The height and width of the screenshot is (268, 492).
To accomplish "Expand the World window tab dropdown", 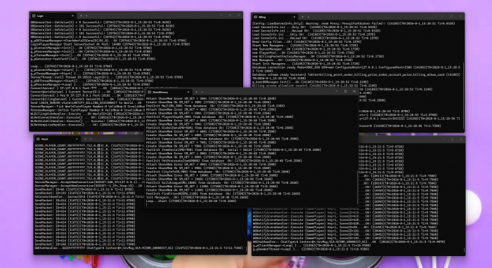I will [x=91, y=139].
